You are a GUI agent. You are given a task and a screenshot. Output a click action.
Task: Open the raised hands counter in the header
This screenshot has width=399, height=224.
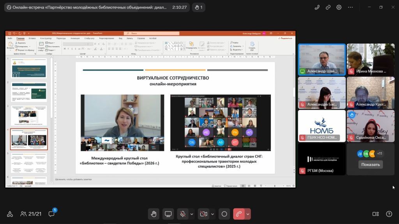coord(198,7)
